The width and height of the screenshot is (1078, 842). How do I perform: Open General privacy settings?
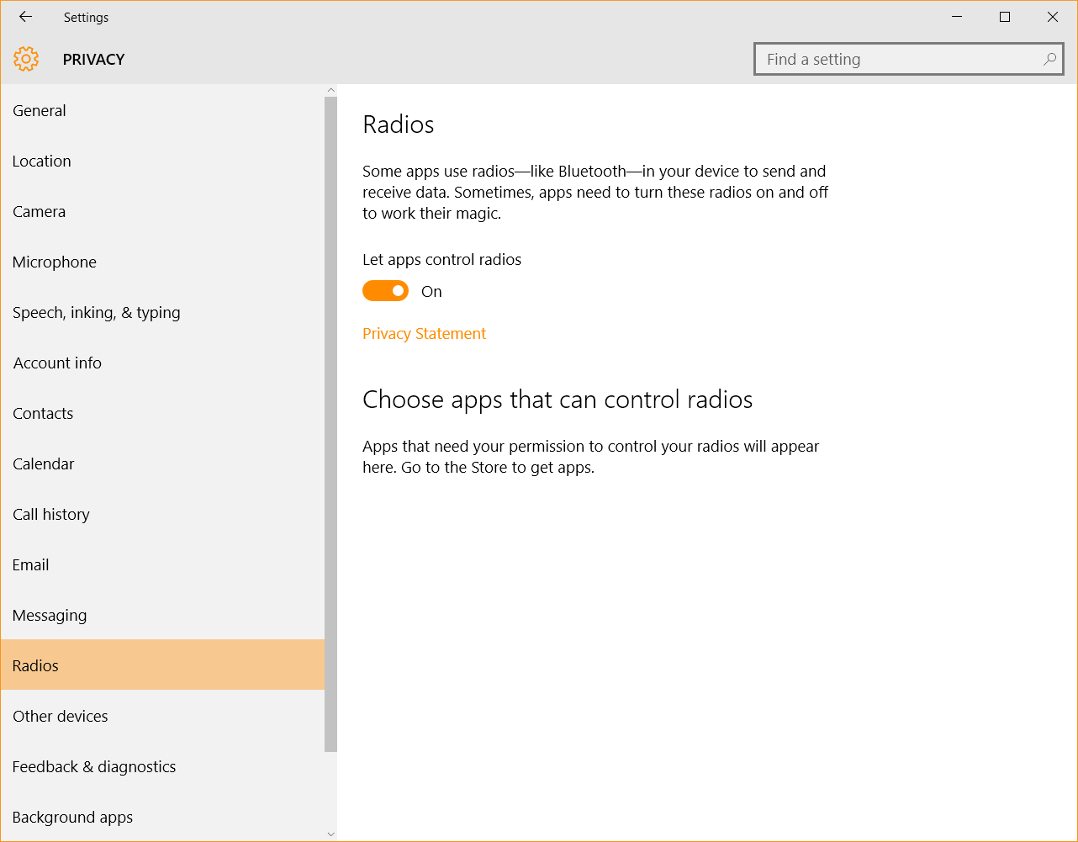162,110
